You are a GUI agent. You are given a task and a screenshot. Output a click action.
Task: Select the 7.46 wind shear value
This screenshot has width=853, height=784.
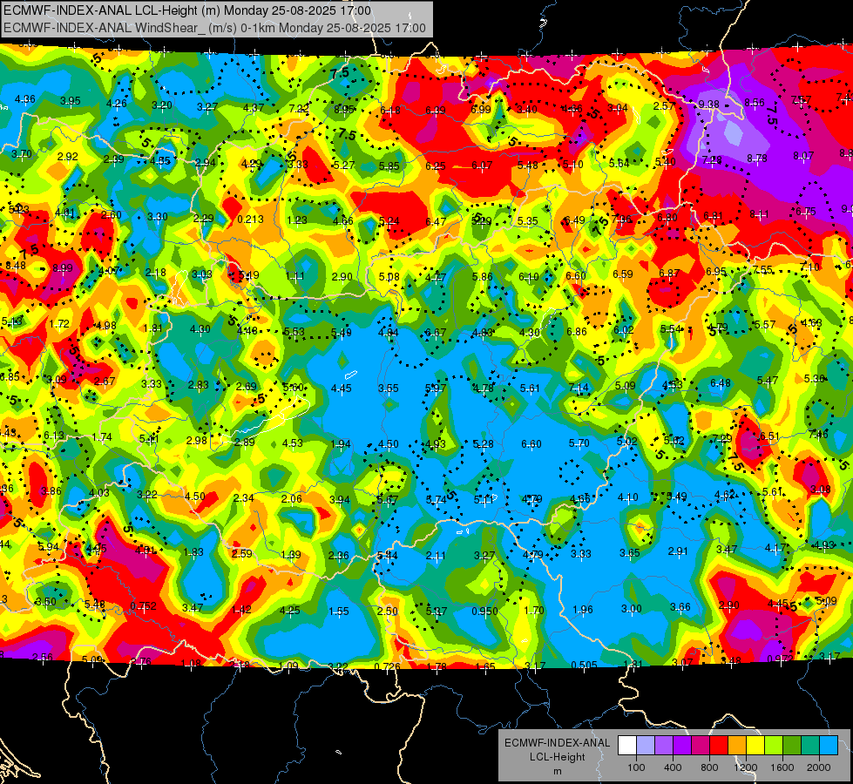[x=818, y=434]
